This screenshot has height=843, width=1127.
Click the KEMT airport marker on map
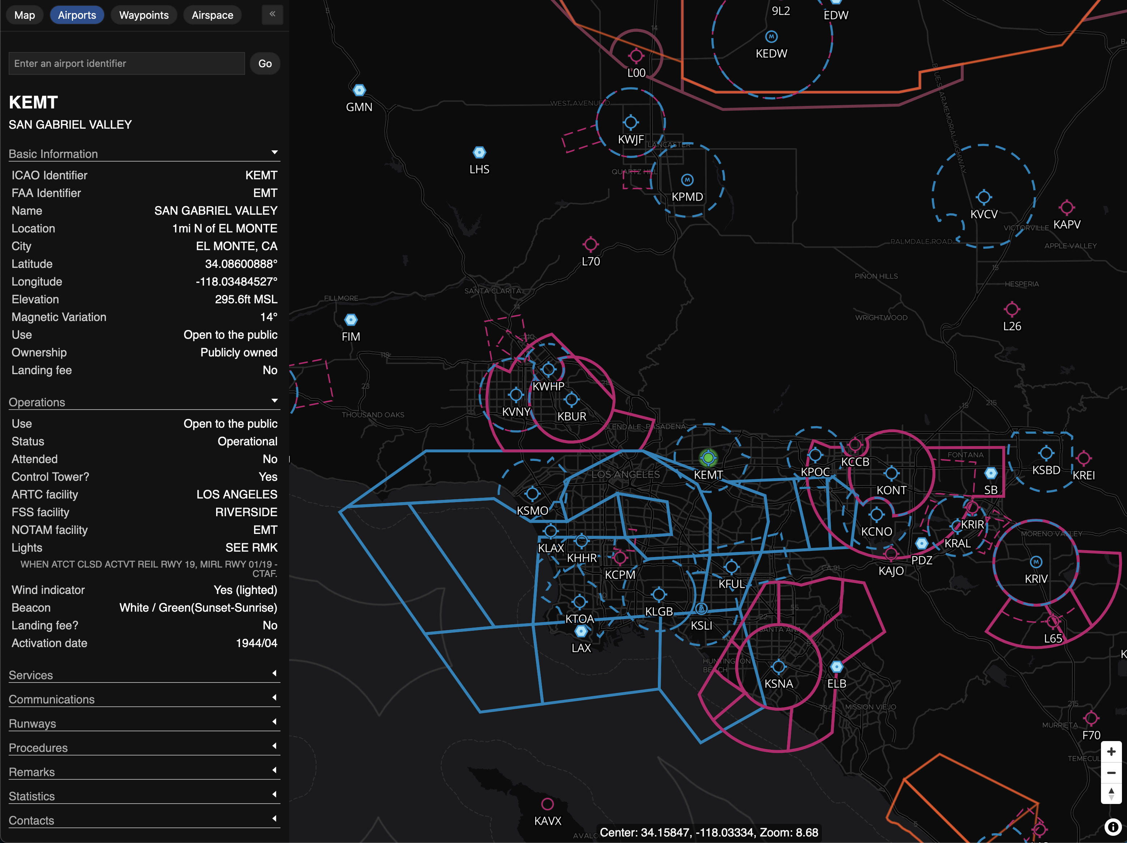tap(708, 458)
